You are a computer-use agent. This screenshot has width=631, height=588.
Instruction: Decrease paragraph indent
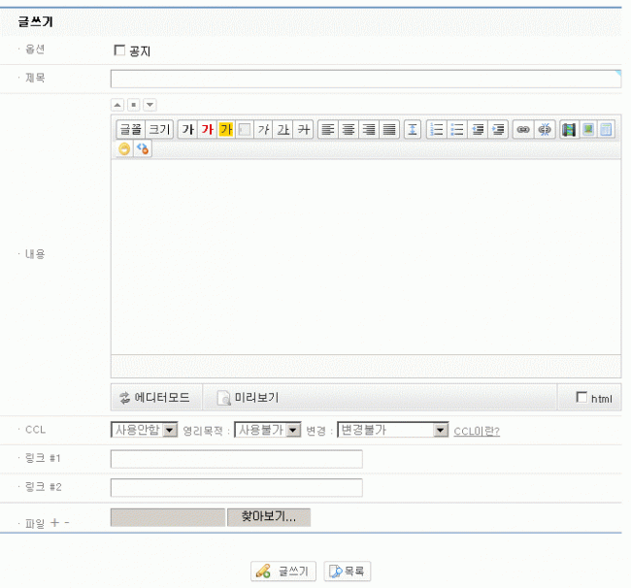[478, 129]
